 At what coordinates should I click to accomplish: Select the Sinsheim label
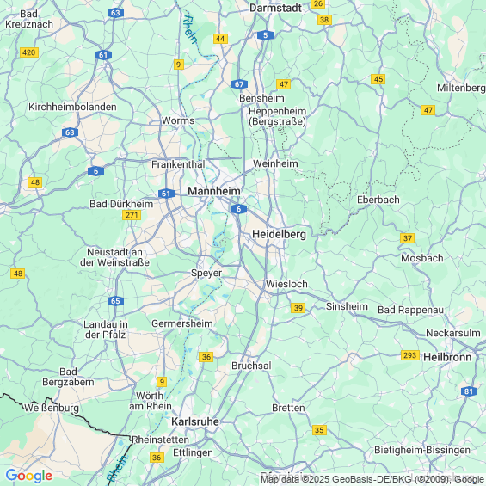click(347, 306)
